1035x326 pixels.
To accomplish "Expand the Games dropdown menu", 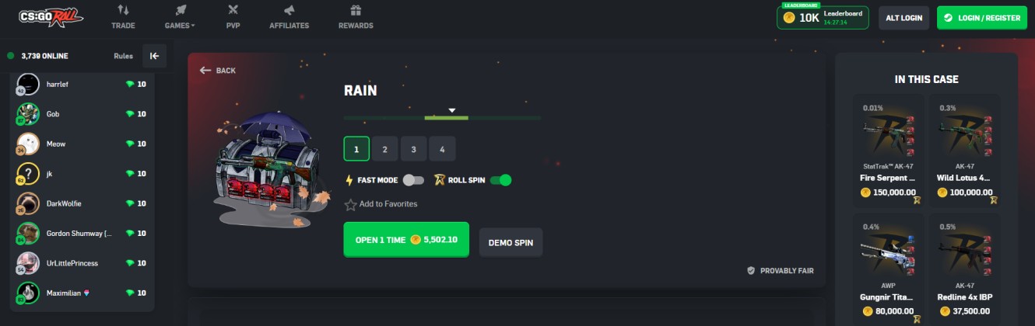I will pos(180,26).
